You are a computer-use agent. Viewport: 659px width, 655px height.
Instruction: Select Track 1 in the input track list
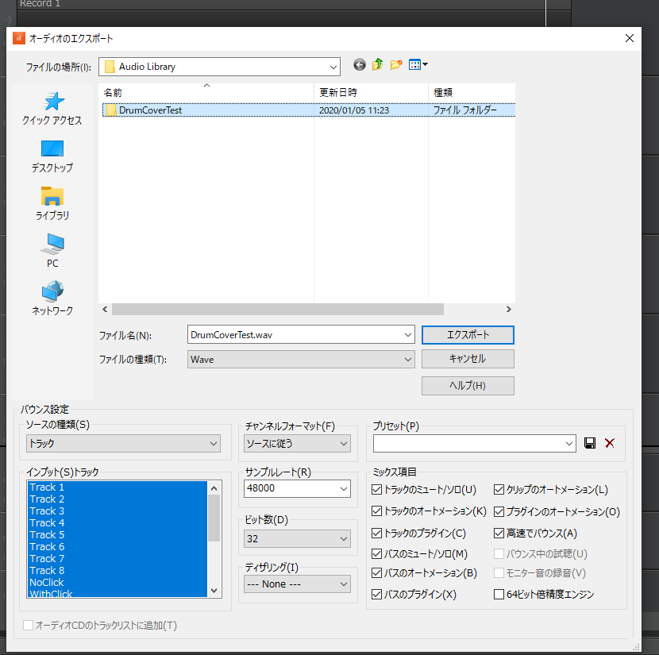(118, 487)
